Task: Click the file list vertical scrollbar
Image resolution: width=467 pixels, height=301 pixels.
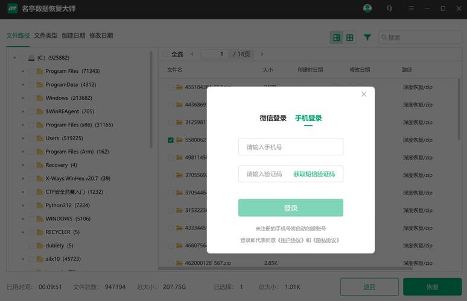Action: coord(459,109)
